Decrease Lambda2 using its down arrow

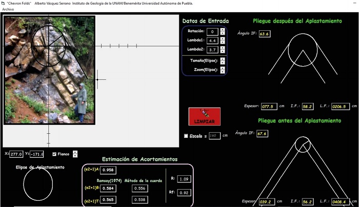pos(223,52)
